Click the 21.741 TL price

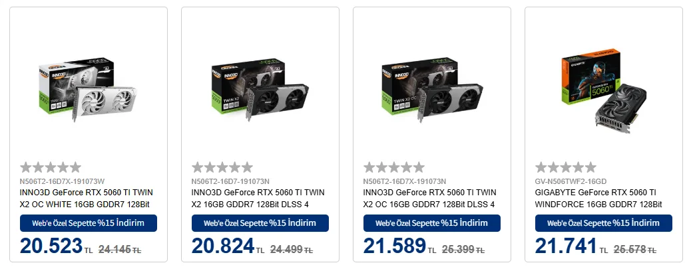pos(566,246)
